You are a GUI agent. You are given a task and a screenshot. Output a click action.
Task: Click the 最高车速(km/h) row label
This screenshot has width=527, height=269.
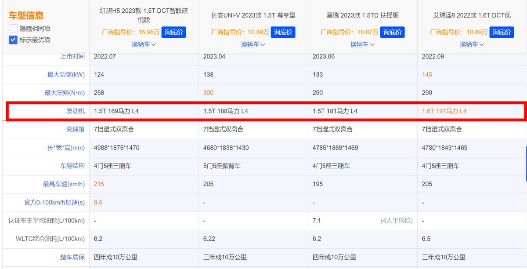(64, 184)
